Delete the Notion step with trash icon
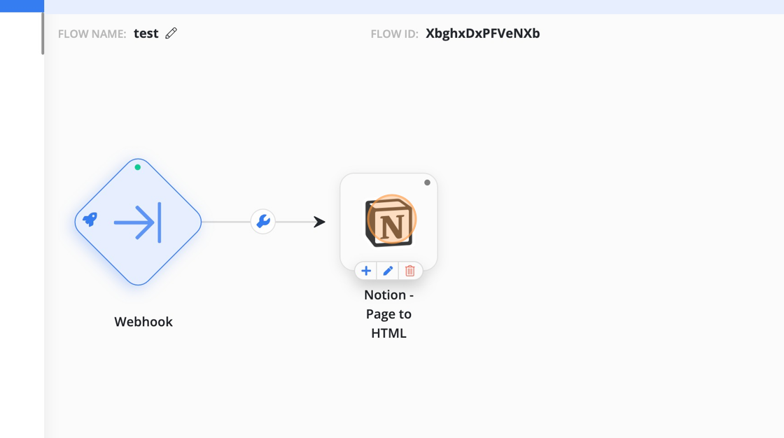Image resolution: width=784 pixels, height=438 pixels. pos(410,271)
